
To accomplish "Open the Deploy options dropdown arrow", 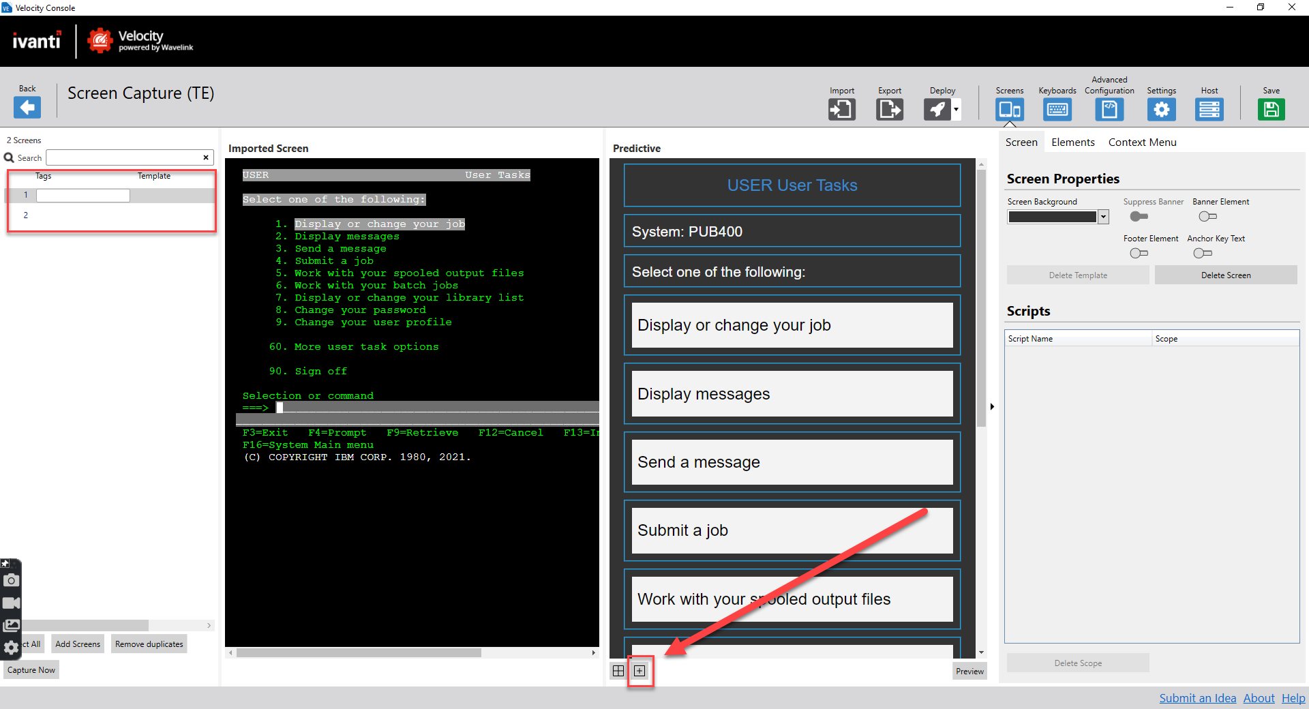I will click(957, 109).
